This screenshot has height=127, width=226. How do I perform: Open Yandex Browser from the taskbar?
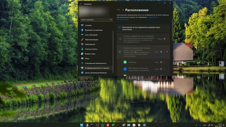(x=134, y=125)
